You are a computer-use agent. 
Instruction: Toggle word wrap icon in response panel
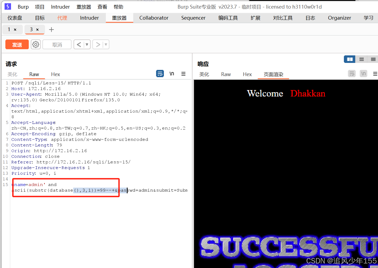[x=352, y=74]
